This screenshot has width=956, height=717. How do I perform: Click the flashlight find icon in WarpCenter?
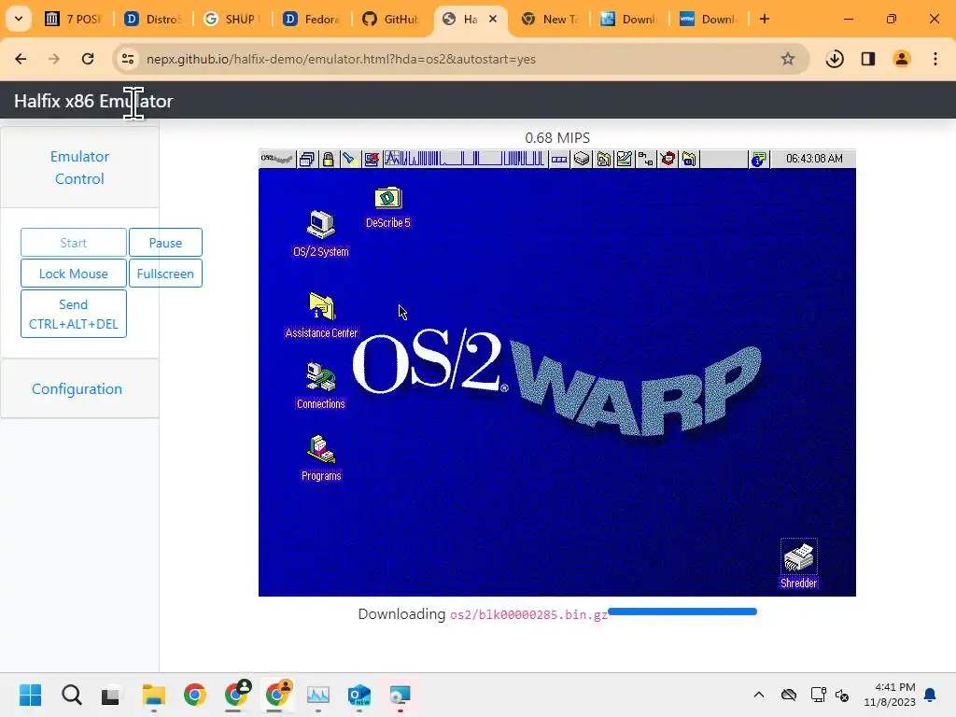(x=349, y=159)
